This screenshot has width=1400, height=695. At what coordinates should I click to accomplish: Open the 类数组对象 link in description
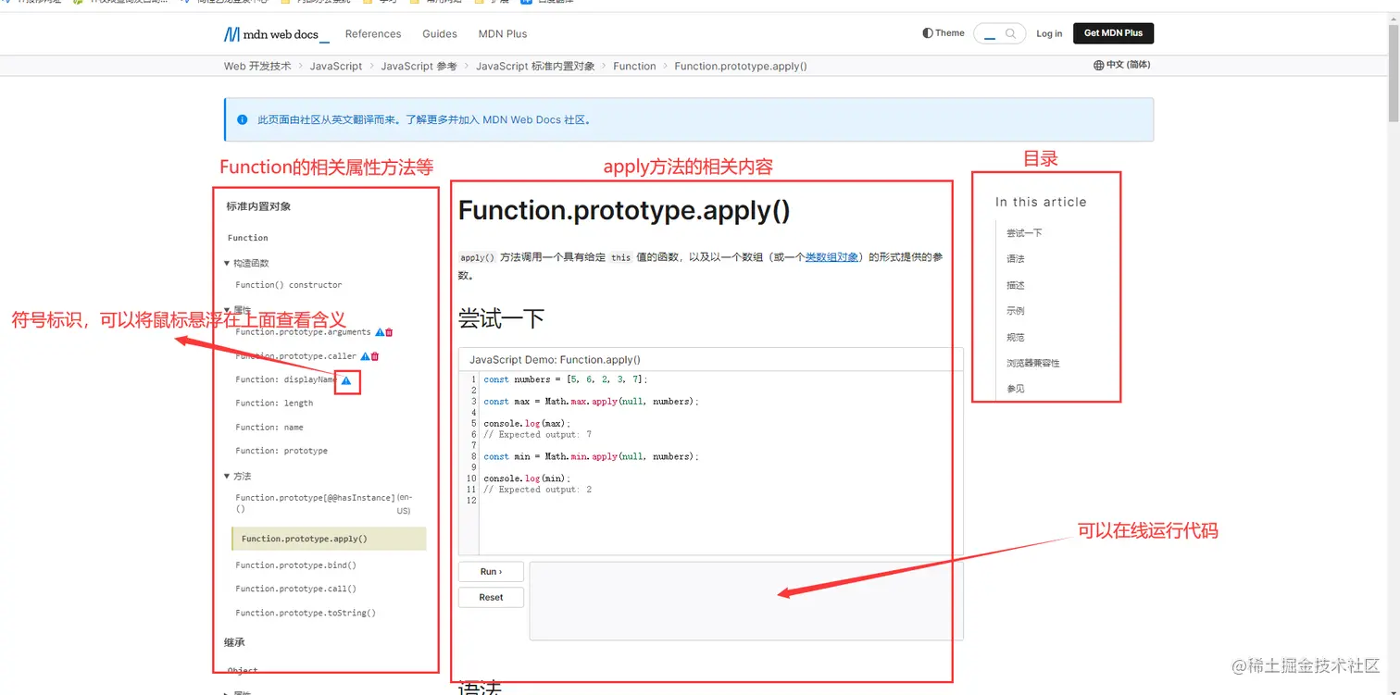(831, 257)
